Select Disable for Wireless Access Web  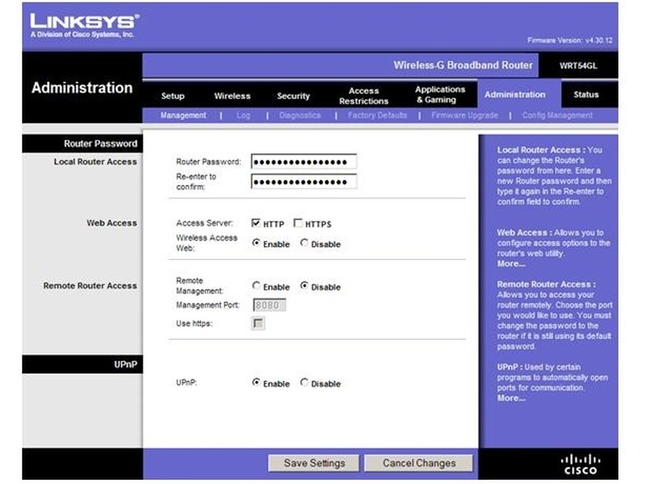[x=304, y=243]
